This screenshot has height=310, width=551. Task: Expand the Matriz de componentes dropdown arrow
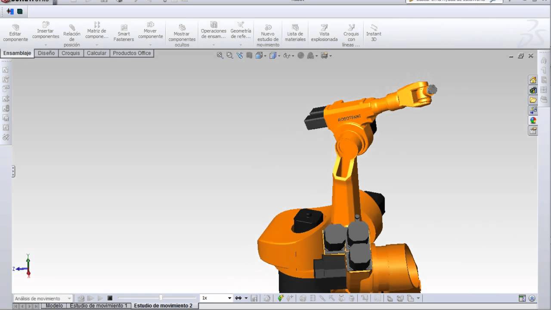tap(97, 45)
